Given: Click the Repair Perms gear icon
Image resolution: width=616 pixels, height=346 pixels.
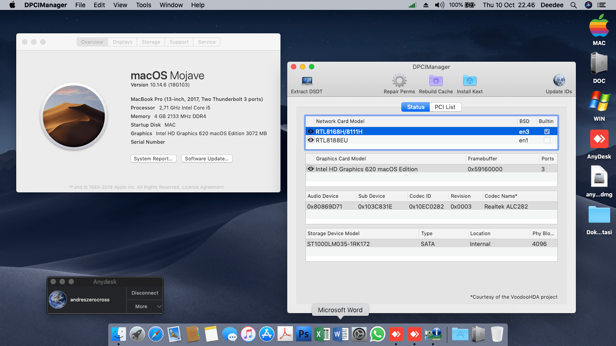Looking at the screenshot, I should 399,82.
